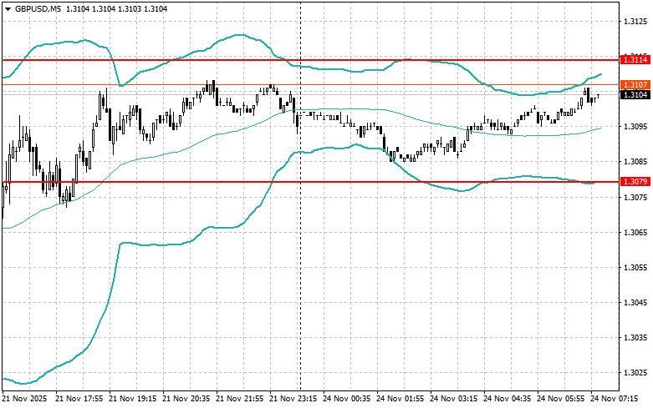Select the 1.3055 price scale value

click(x=635, y=267)
